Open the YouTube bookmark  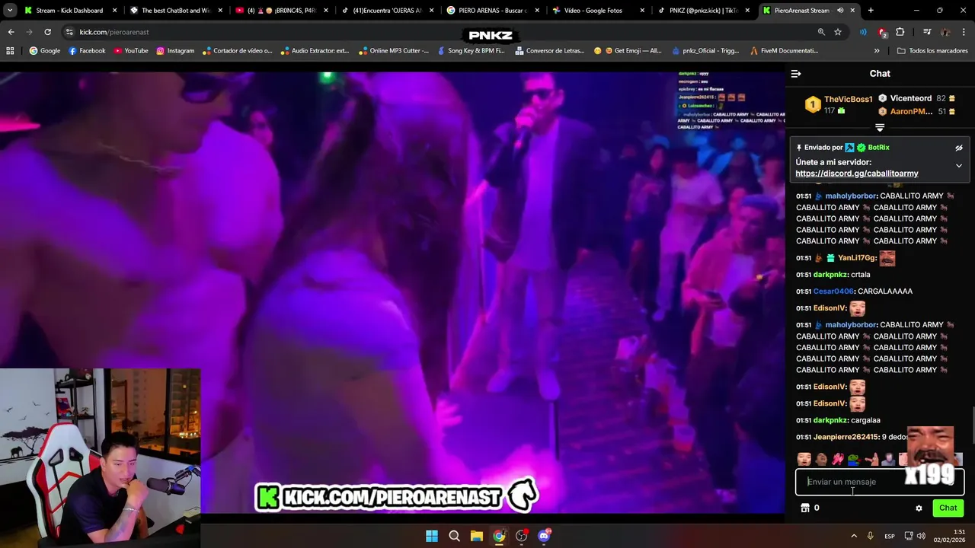coord(131,50)
